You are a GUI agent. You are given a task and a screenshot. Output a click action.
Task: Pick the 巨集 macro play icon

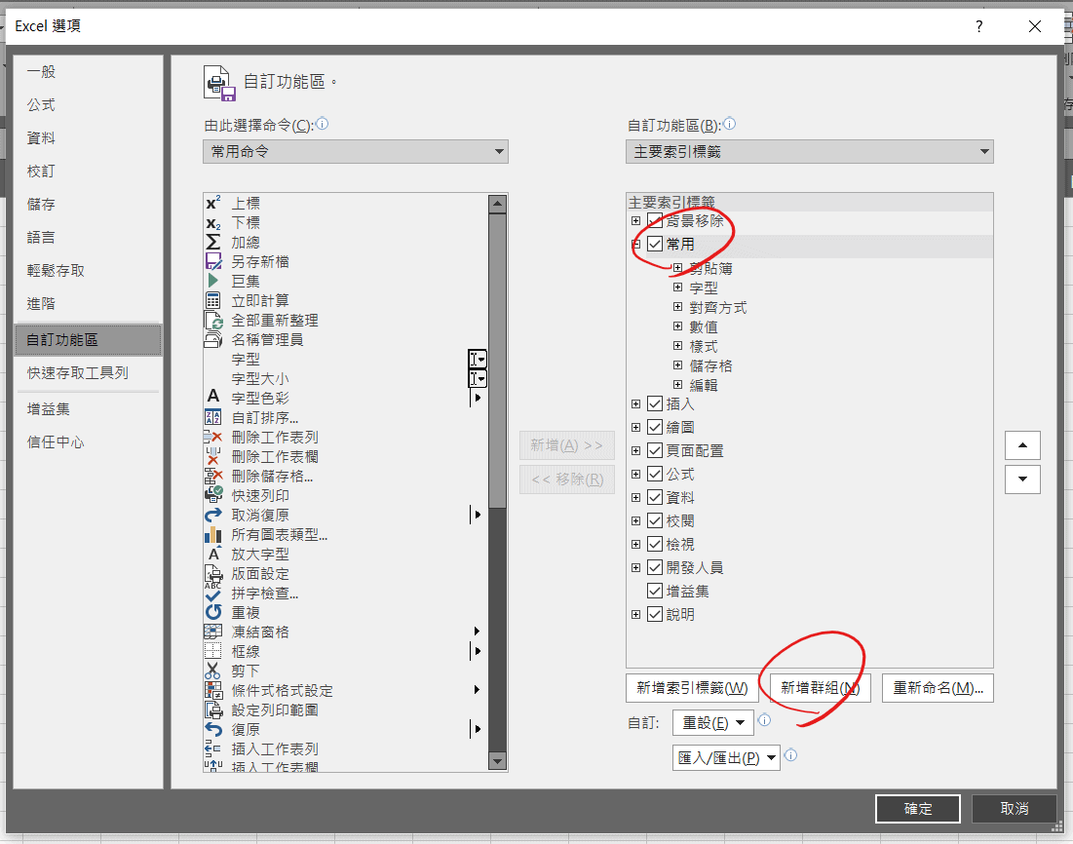(x=212, y=282)
